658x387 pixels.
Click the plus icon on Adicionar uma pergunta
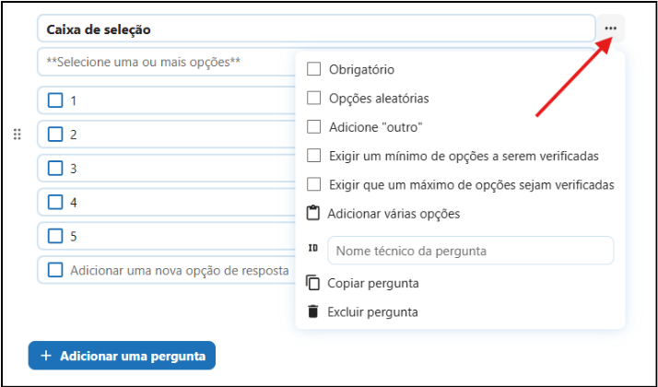tap(45, 356)
